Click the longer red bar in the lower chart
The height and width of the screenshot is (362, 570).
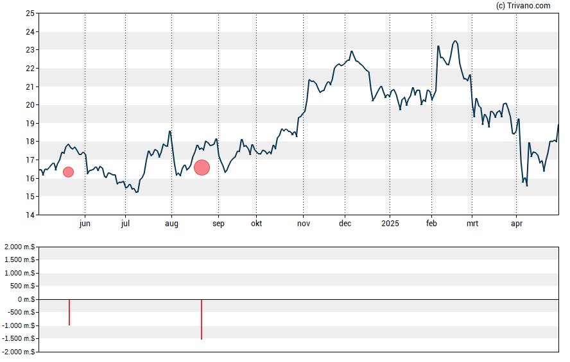202,319
